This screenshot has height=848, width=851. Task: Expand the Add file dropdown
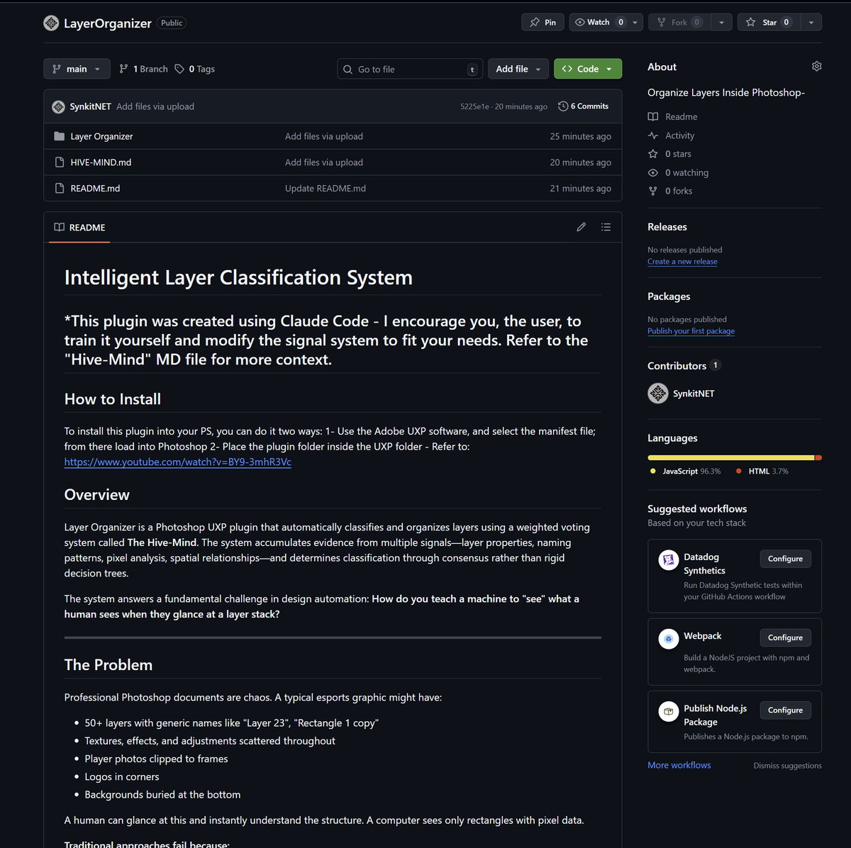(518, 69)
